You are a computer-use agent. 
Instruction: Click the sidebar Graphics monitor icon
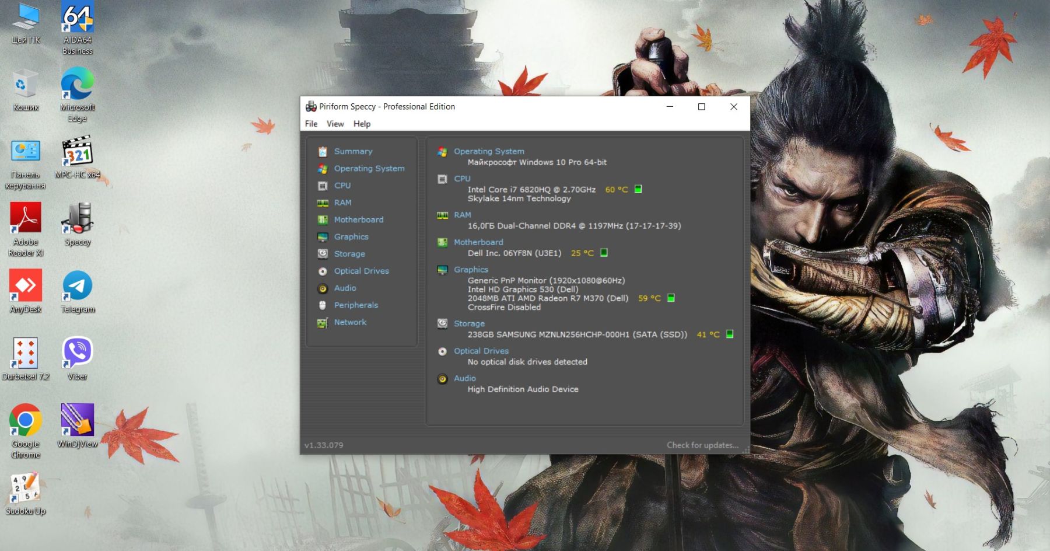coord(323,237)
